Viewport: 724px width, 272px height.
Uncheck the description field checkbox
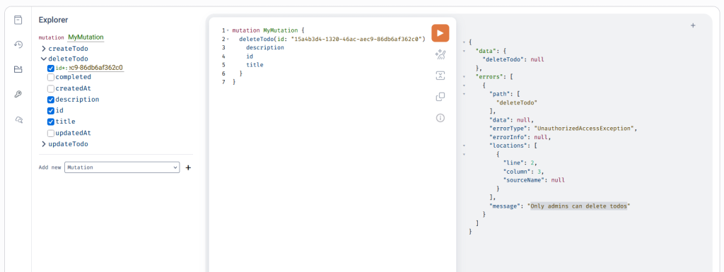click(x=51, y=99)
